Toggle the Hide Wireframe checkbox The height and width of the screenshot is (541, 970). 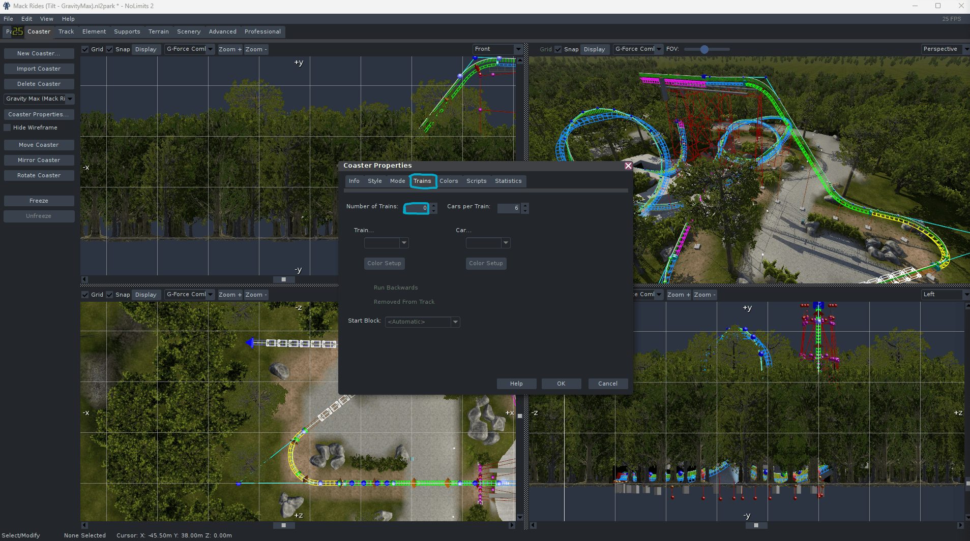7,128
